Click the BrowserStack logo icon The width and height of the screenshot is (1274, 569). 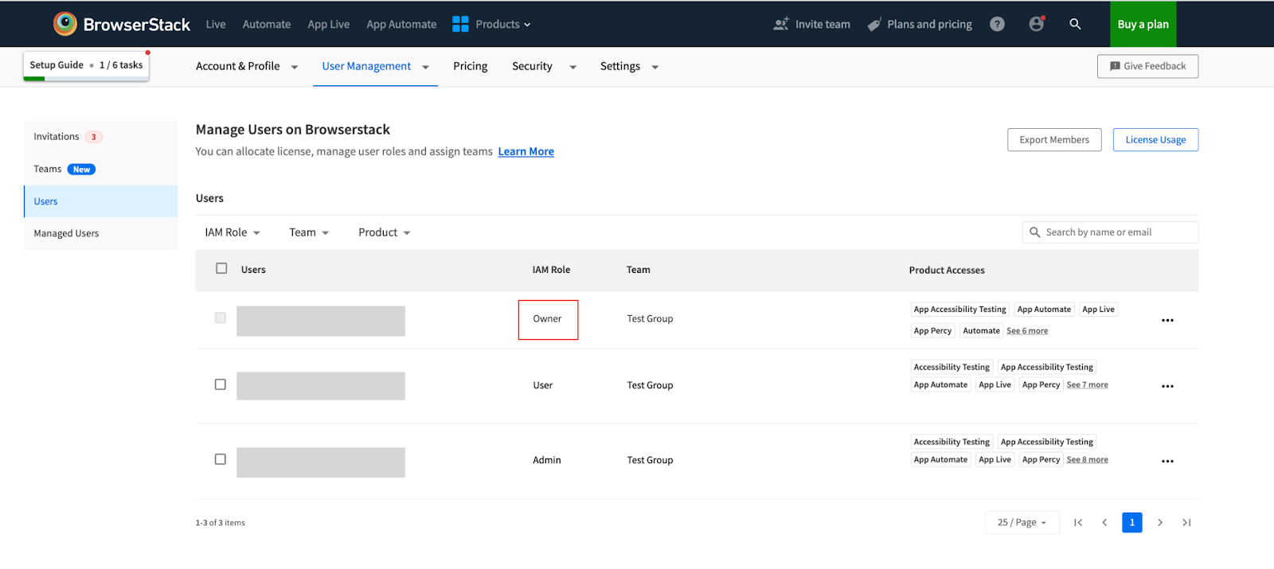(65, 24)
